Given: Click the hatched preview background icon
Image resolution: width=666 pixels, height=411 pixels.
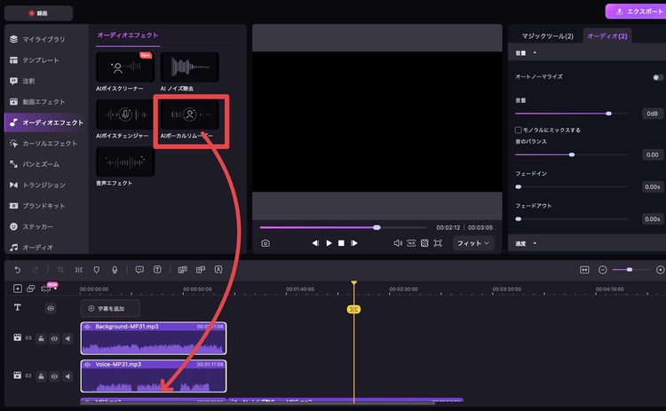Looking at the screenshot, I should point(424,243).
